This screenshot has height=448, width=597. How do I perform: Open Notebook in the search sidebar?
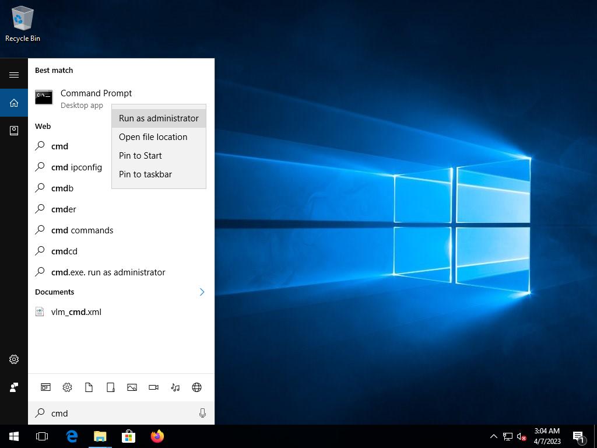tap(14, 131)
